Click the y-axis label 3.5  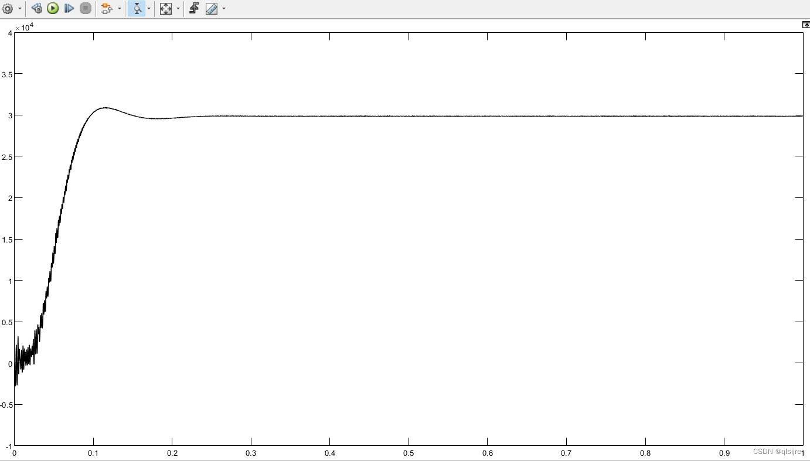coord(7,74)
